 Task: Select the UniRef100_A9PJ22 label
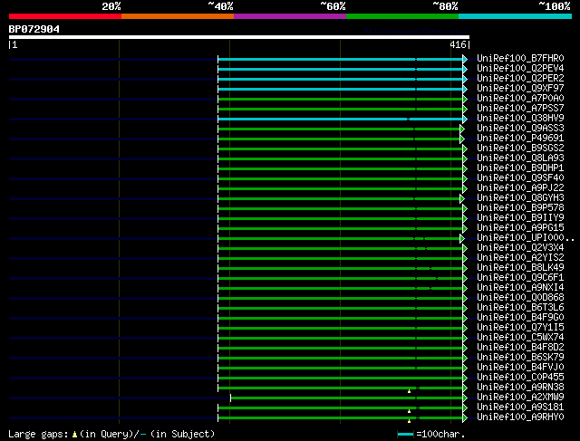click(x=520, y=188)
